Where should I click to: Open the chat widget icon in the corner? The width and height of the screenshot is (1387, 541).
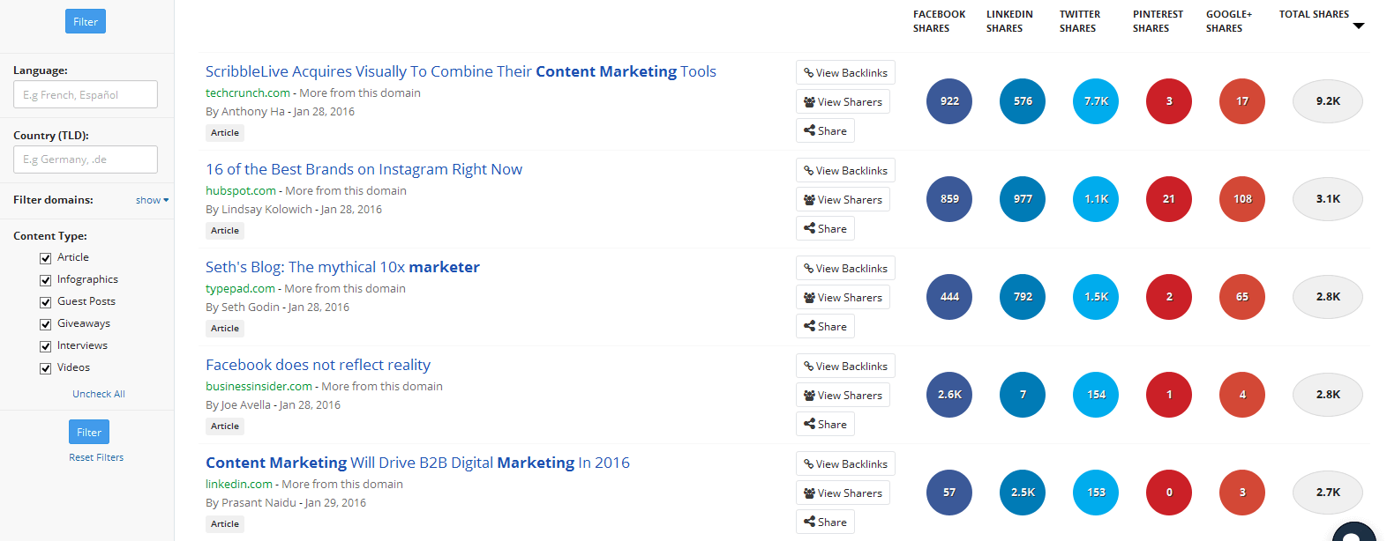(1354, 531)
